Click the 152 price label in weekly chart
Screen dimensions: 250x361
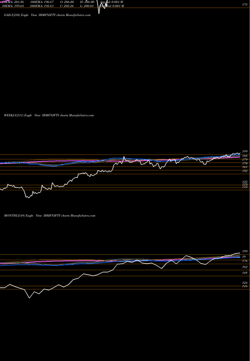click(244, 171)
